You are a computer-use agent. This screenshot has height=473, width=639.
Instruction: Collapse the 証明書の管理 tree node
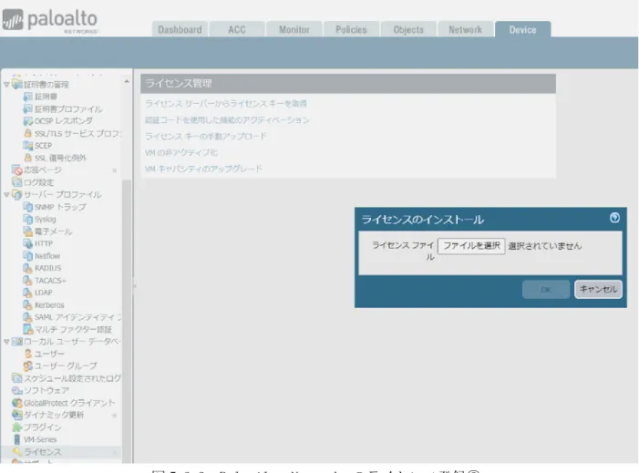(6, 85)
